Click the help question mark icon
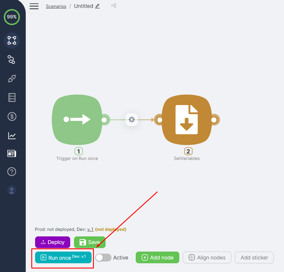The height and width of the screenshot is (272, 284). click(x=12, y=172)
